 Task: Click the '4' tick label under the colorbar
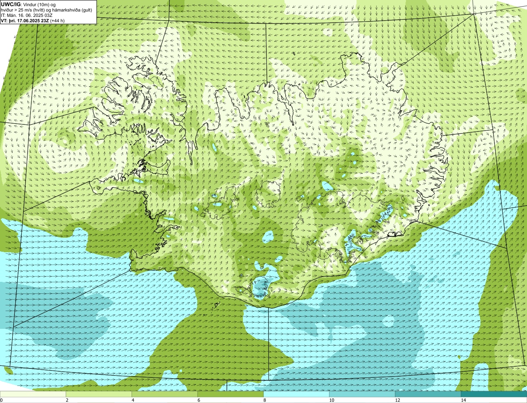(133, 400)
